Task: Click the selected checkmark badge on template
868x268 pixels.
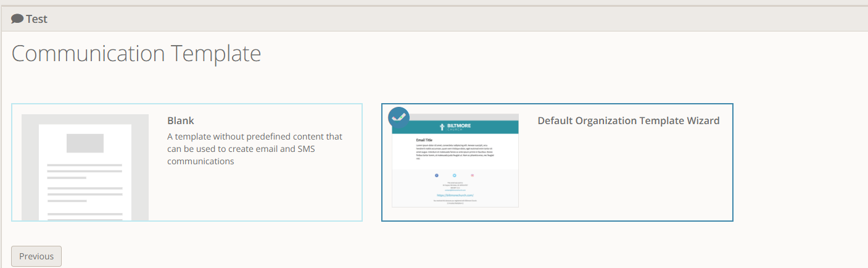Action: coord(399,117)
